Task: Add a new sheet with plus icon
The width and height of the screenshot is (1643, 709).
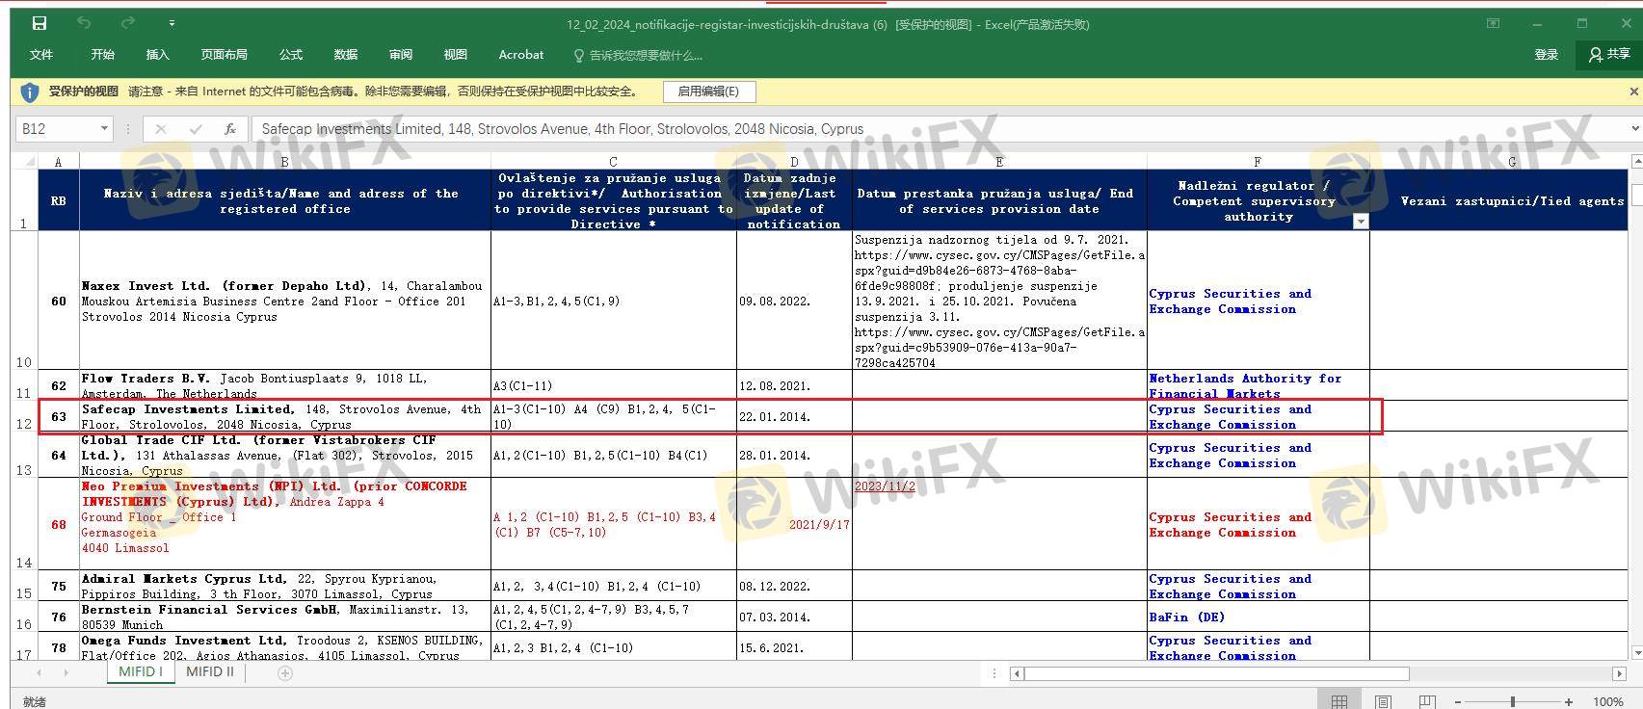Action: click(284, 673)
